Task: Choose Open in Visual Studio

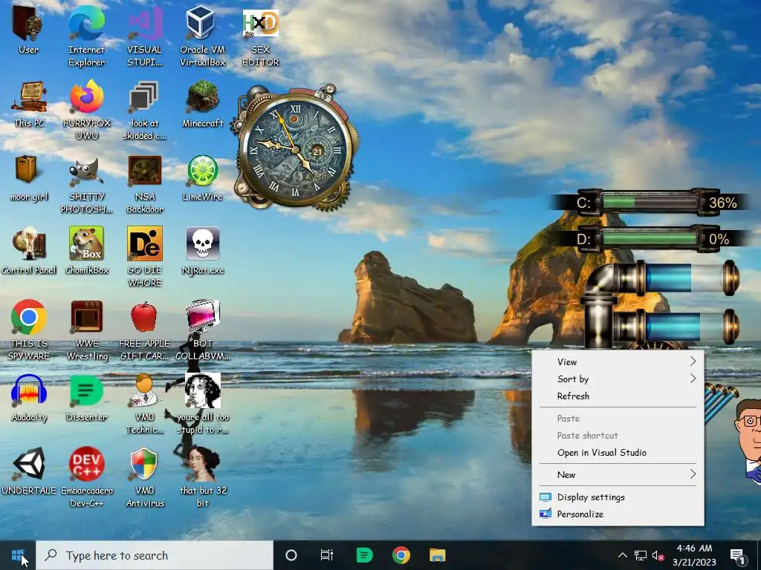Action: 618,452
